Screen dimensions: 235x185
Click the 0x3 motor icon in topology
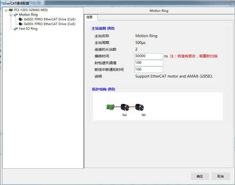(140, 107)
